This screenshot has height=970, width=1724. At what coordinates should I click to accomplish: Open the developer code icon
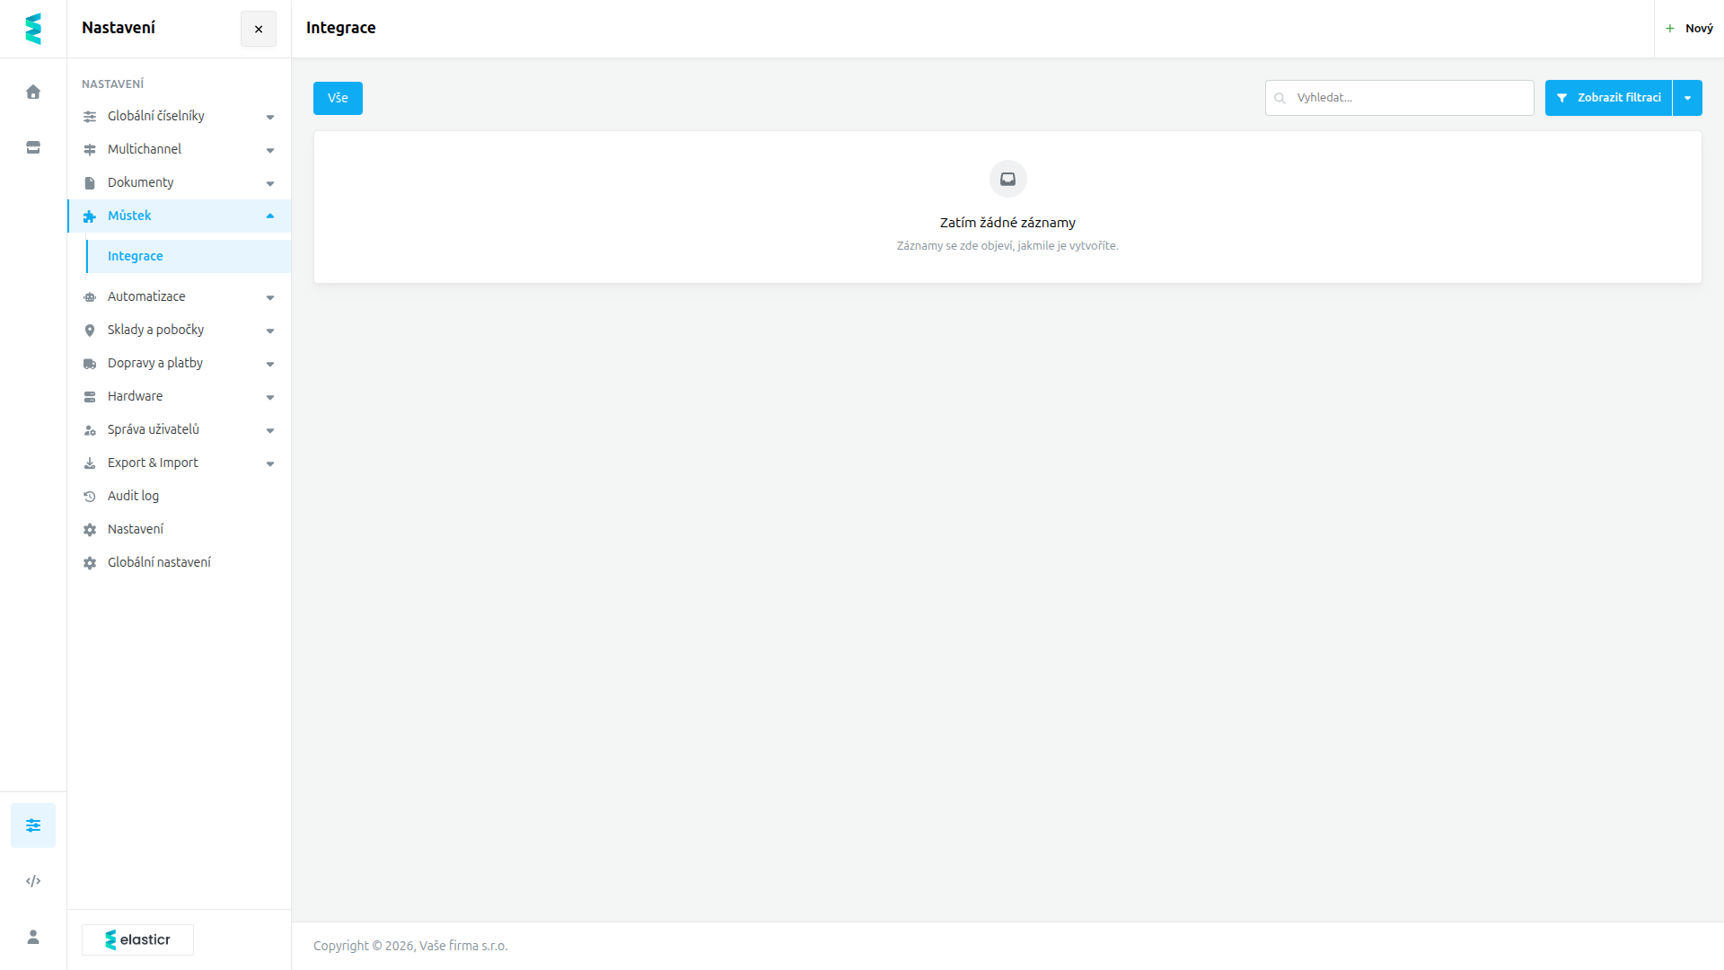click(x=33, y=881)
